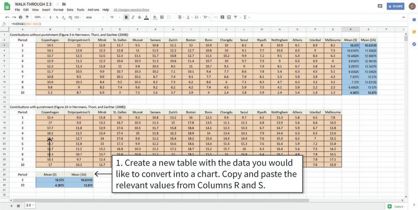Collapse the toolbar with the up chevron
Image resolution: width=418 pixels, height=210 pixels.
[x=404, y=18]
